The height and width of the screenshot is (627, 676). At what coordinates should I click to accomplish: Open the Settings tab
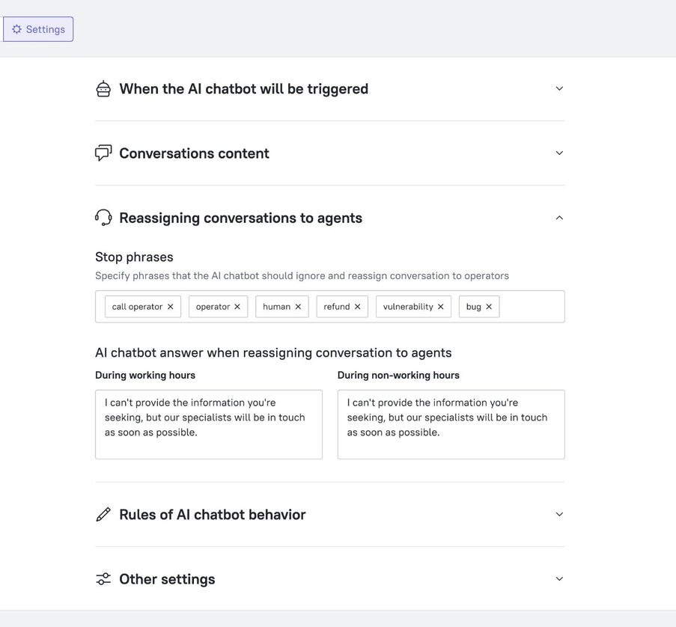tap(38, 29)
